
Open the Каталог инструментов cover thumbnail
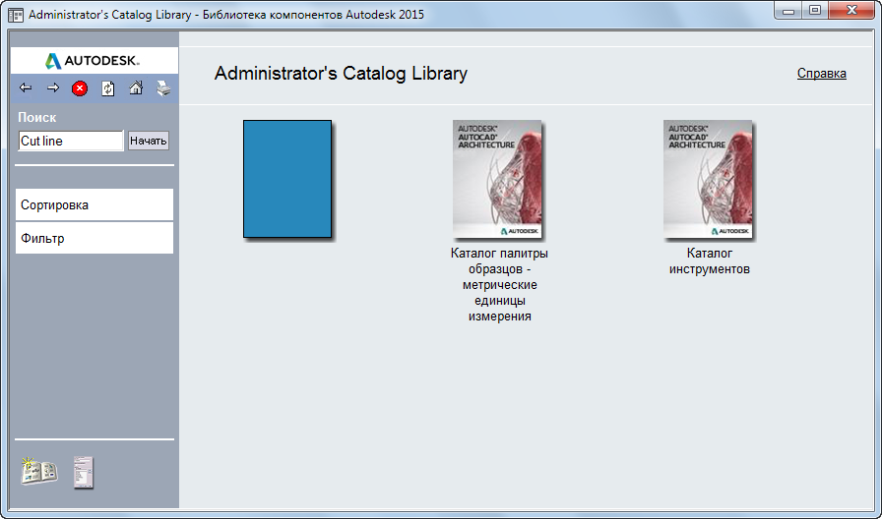(708, 179)
